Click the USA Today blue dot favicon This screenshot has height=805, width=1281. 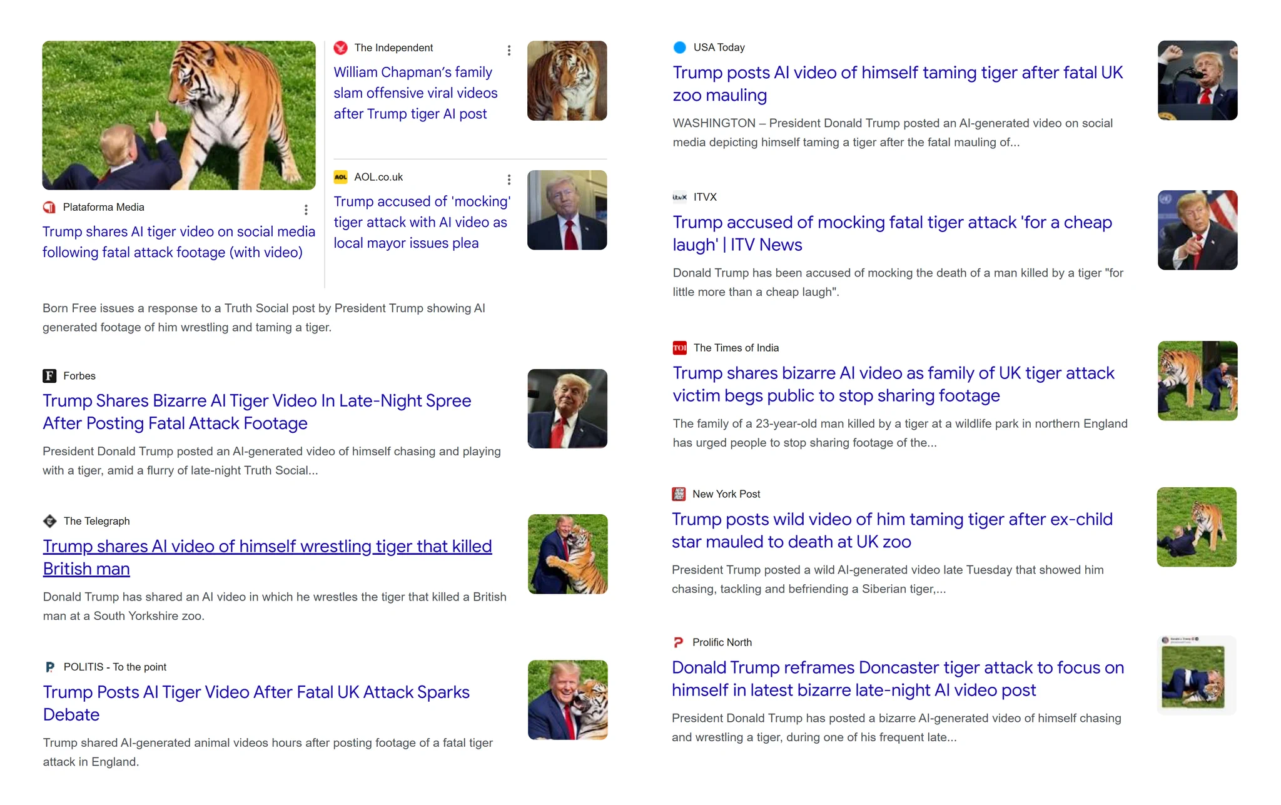pyautogui.click(x=680, y=48)
